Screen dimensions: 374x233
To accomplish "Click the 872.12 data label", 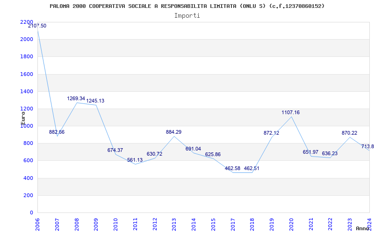I will click(271, 133).
